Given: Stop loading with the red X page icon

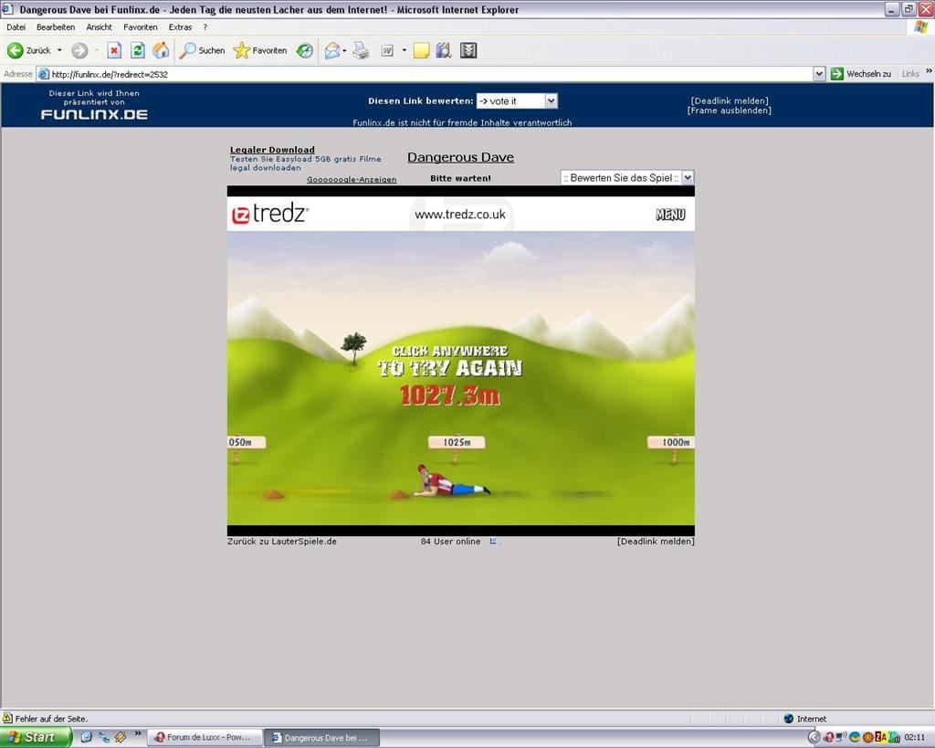Looking at the screenshot, I should [x=114, y=51].
